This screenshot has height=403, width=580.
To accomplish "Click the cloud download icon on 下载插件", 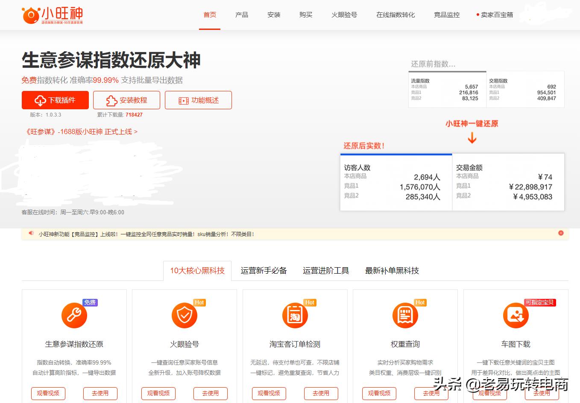I will click(x=40, y=101).
